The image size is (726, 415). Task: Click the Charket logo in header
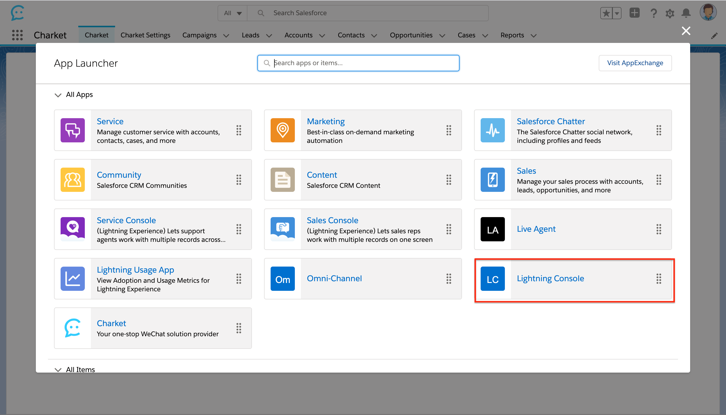[17, 13]
